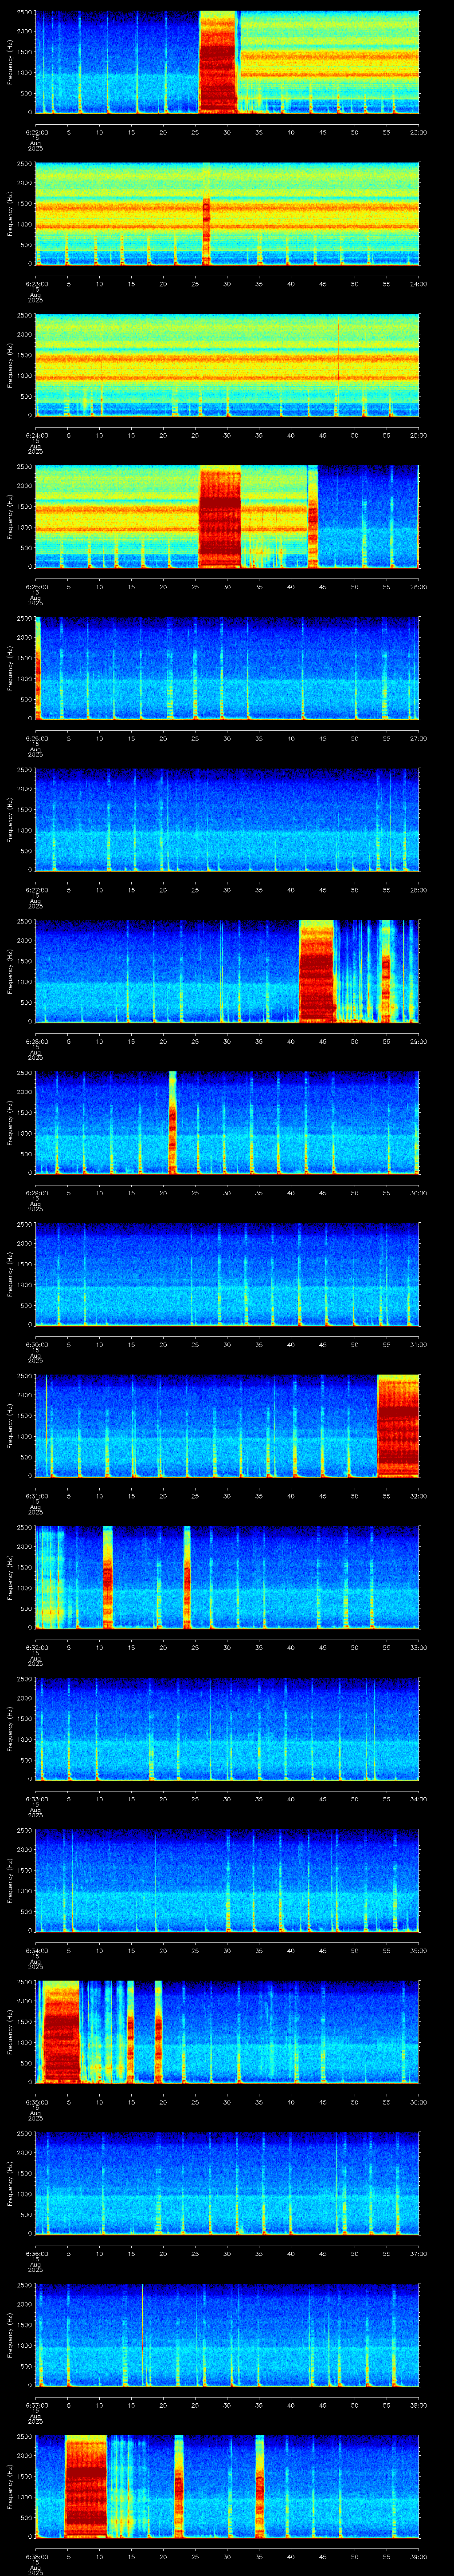Select the 6:22:00 start time label
Viewport: 454px width, 2576px height.
click(x=36, y=131)
